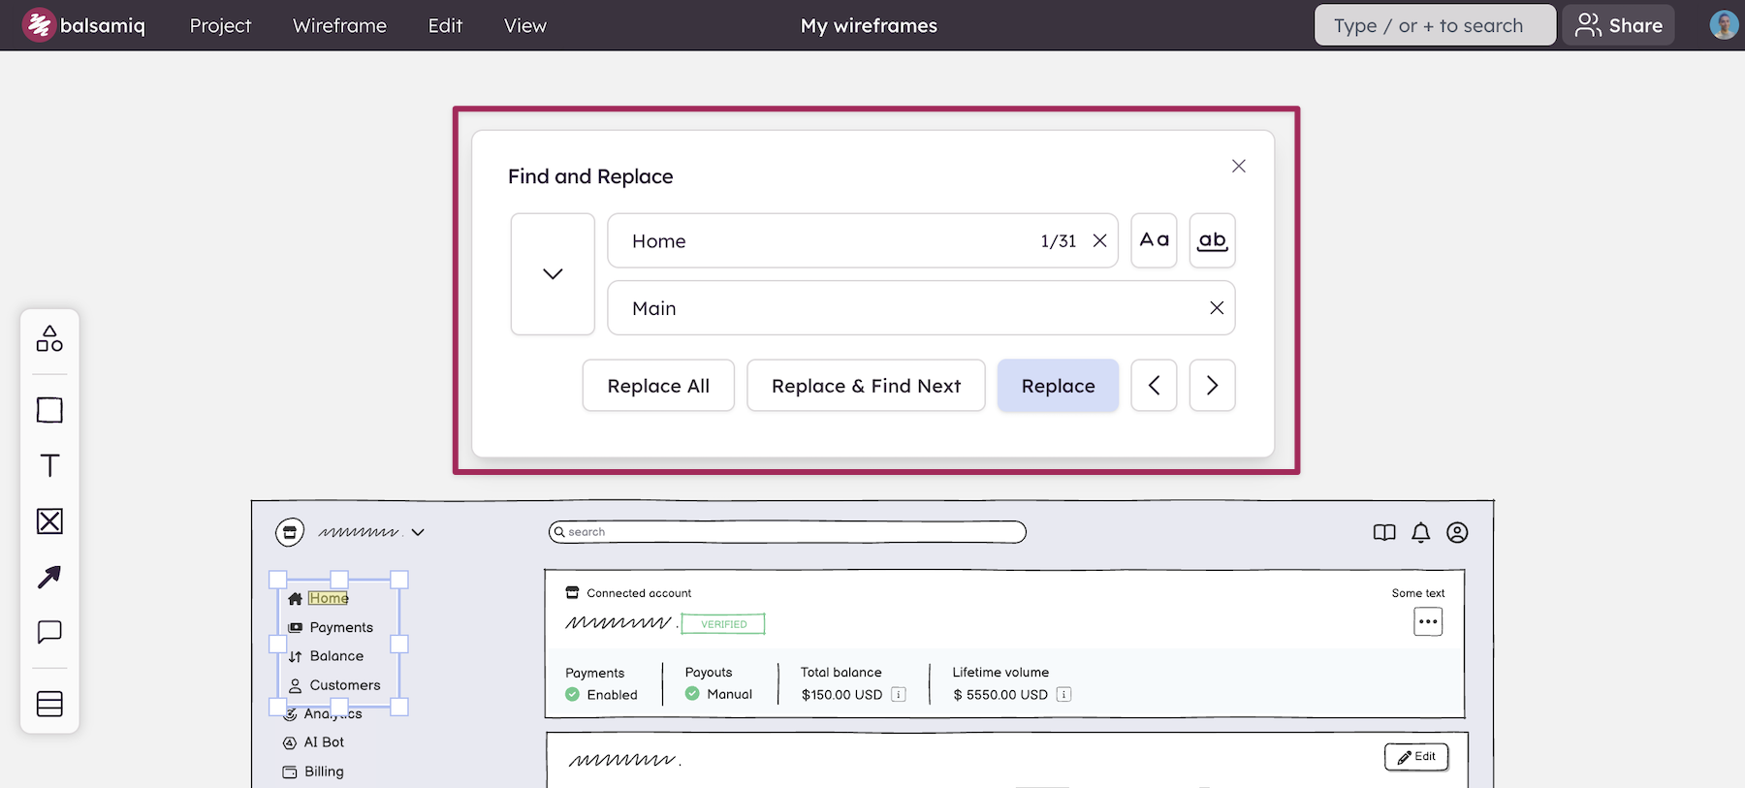Click the Replace button

1058,386
